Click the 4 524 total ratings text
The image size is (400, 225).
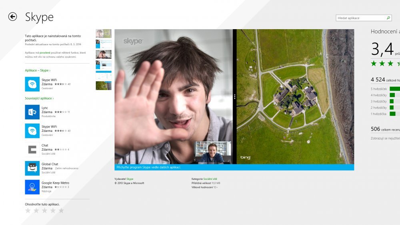385,80
